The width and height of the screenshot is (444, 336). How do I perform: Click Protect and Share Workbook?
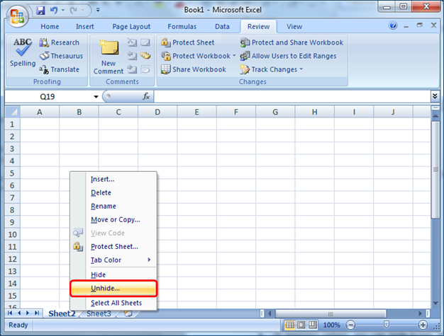point(292,42)
